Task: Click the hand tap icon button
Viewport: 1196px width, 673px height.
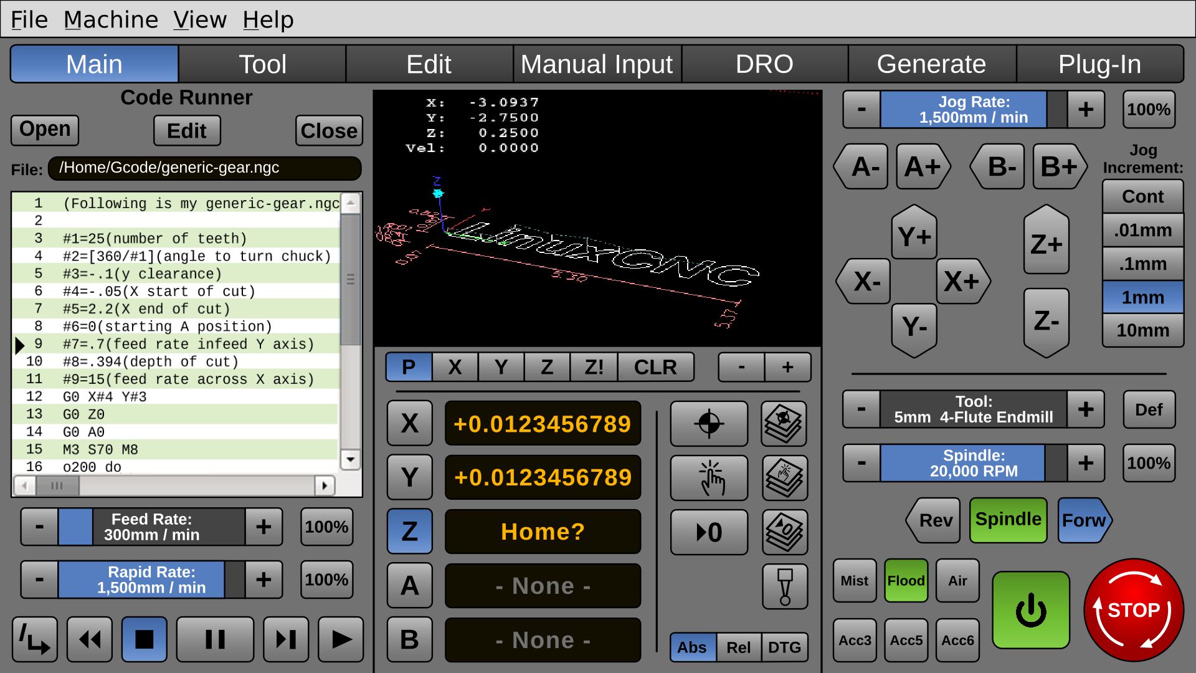Action: pyautogui.click(x=709, y=478)
